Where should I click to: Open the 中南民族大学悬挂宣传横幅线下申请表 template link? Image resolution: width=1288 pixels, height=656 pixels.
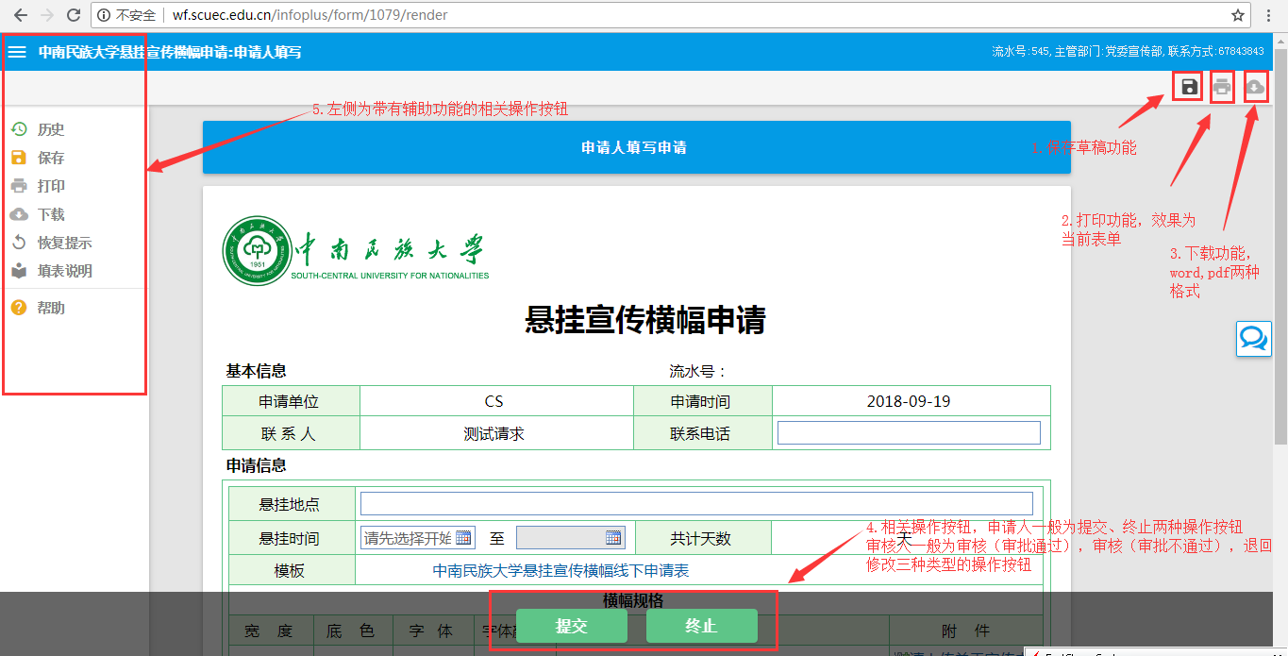click(x=560, y=571)
